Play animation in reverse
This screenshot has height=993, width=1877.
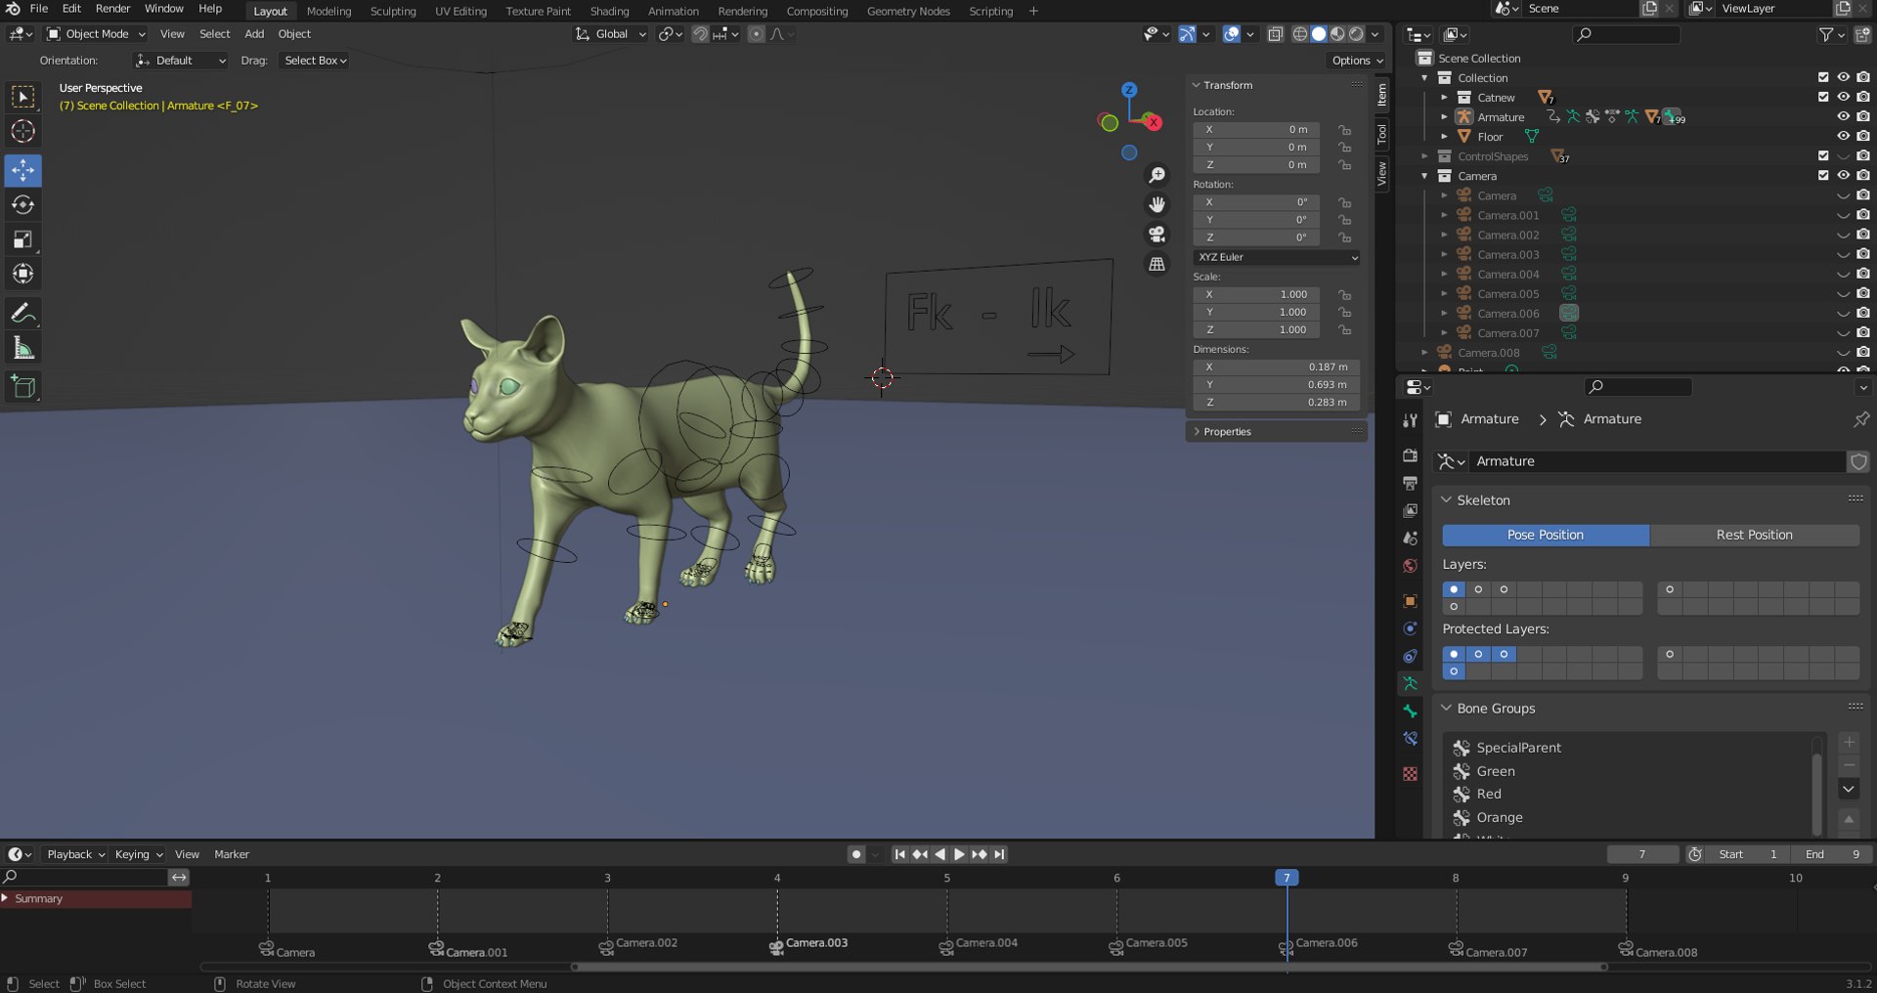(x=939, y=854)
